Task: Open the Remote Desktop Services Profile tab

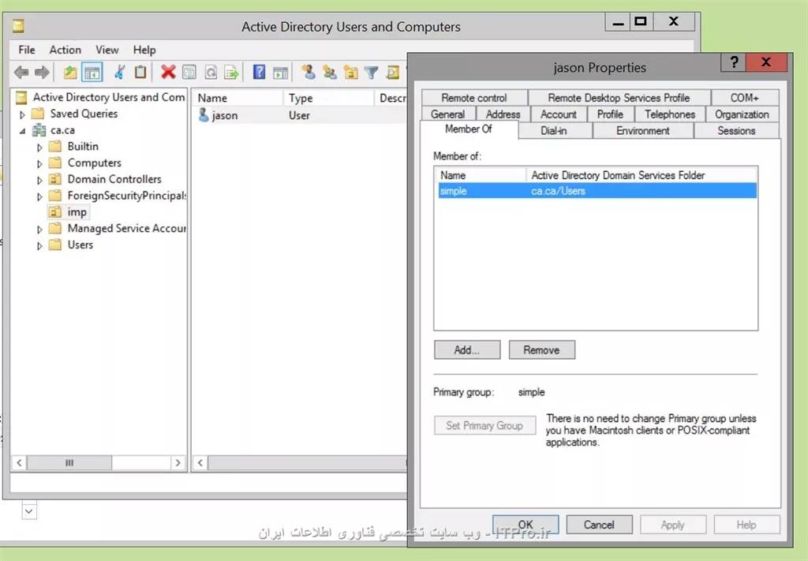Action: [x=619, y=98]
